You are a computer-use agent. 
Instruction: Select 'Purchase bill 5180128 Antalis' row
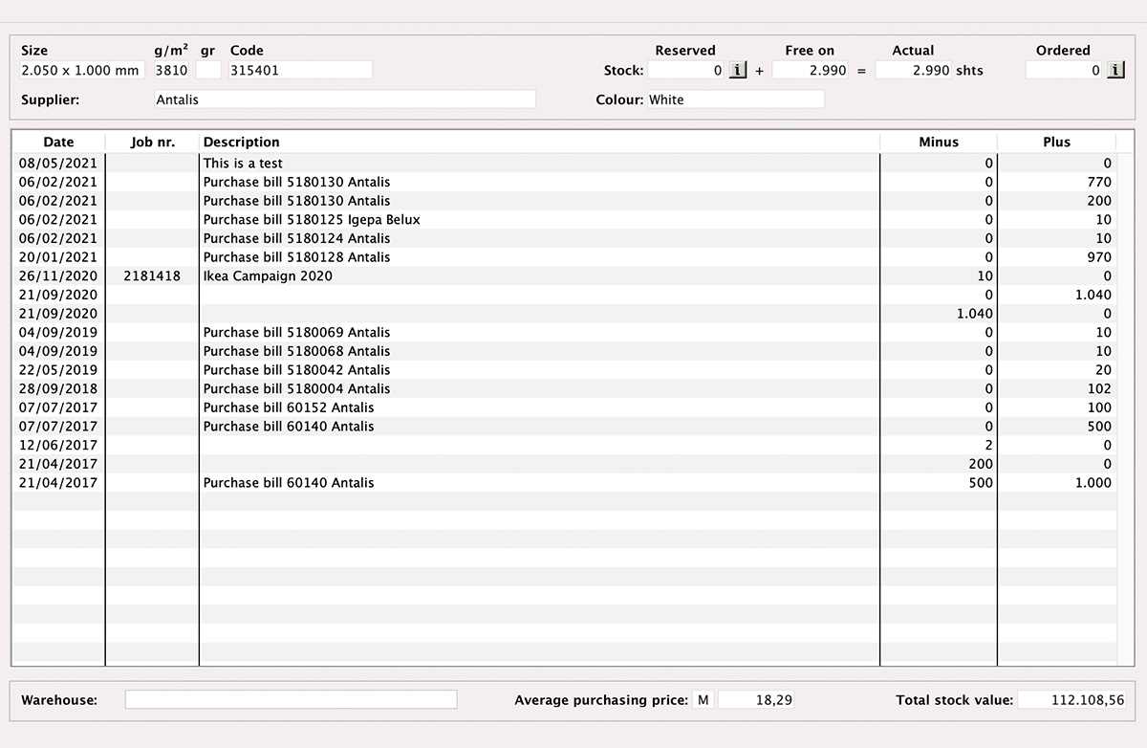click(564, 257)
